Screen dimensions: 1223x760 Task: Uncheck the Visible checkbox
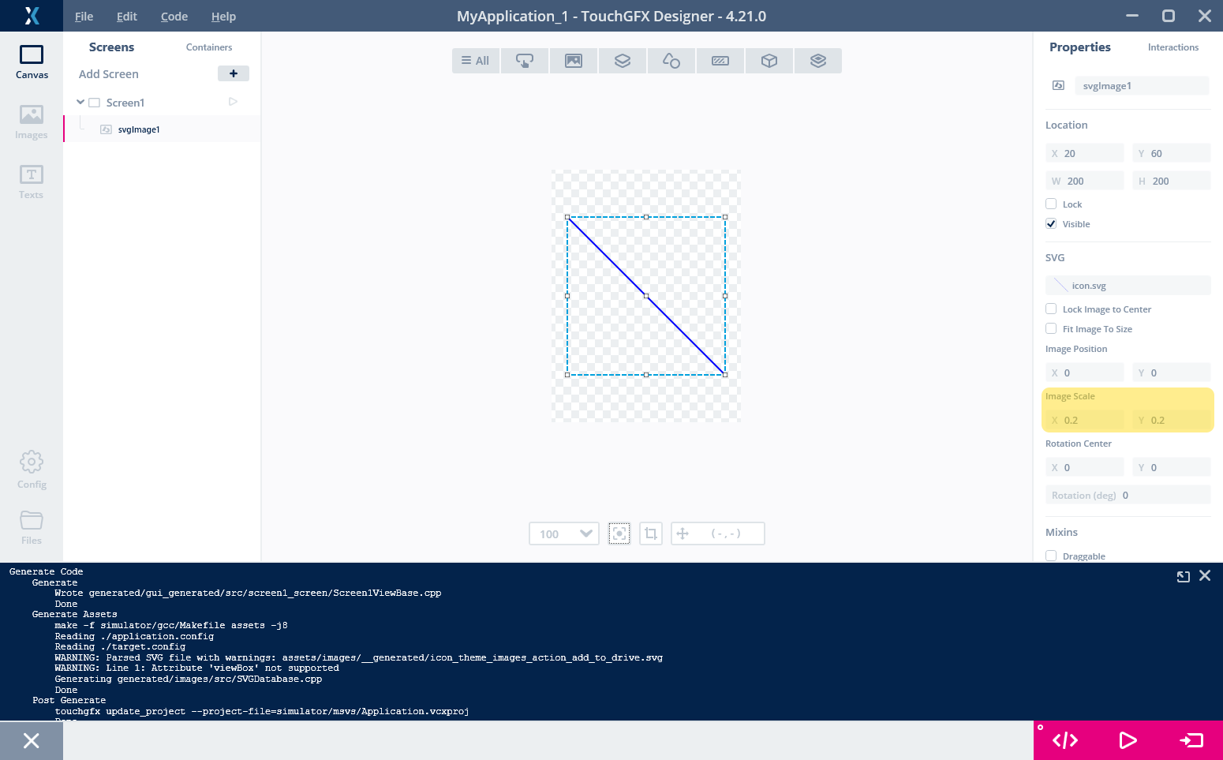tap(1051, 224)
